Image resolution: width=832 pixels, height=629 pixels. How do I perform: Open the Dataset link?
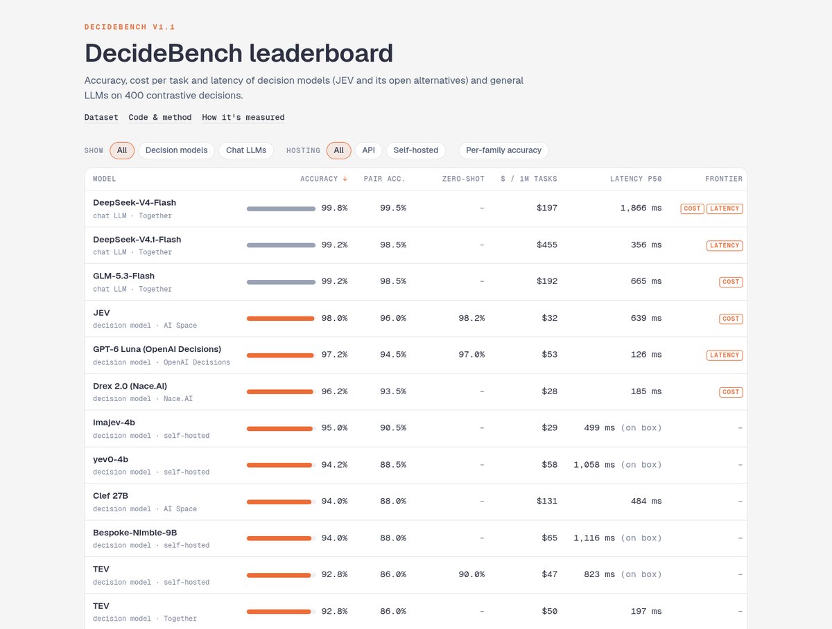tap(101, 118)
